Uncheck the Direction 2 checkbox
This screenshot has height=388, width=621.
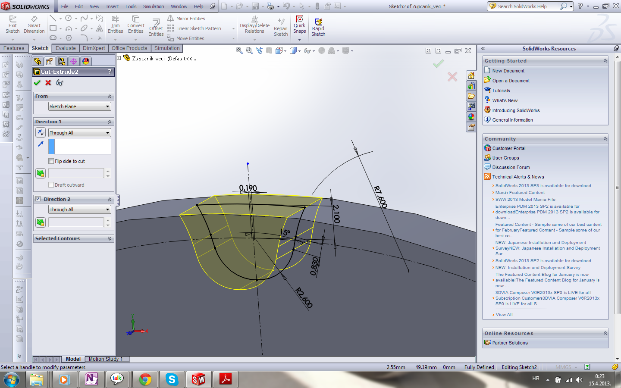pos(38,199)
